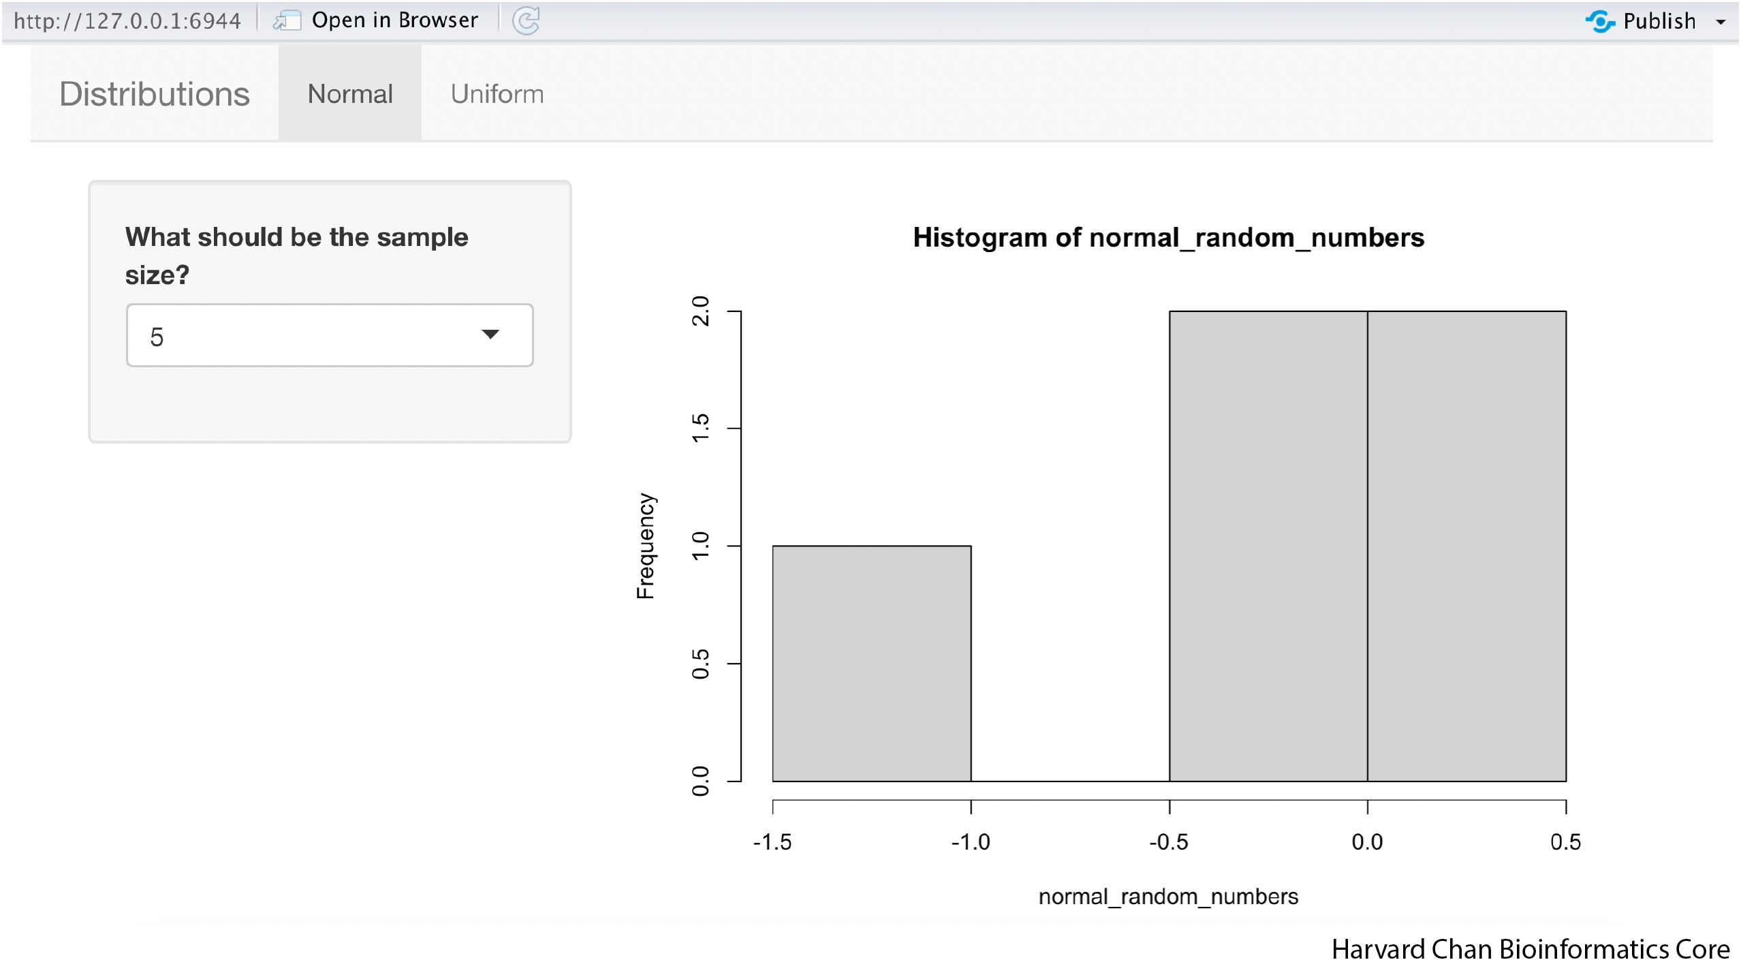This screenshot has width=1741, height=975.
Task: Click the URL address bar
Action: 128,19
